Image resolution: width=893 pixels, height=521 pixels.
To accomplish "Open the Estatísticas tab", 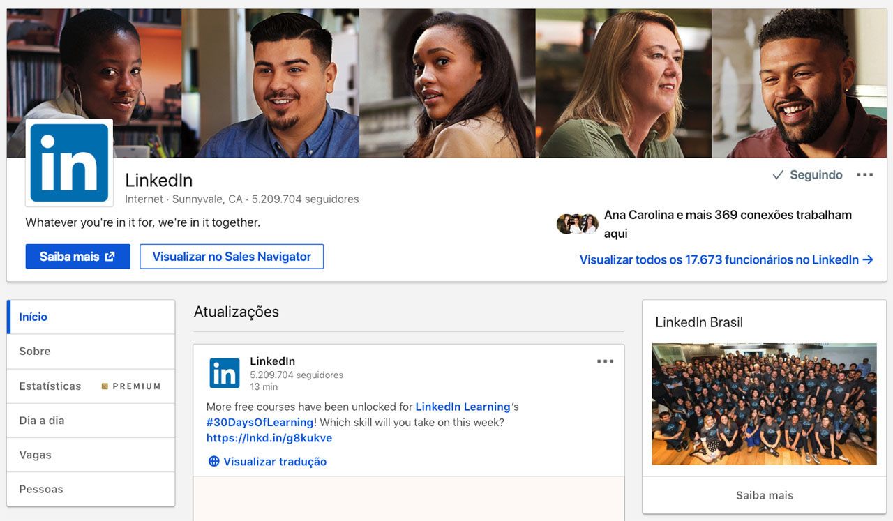I will point(91,386).
